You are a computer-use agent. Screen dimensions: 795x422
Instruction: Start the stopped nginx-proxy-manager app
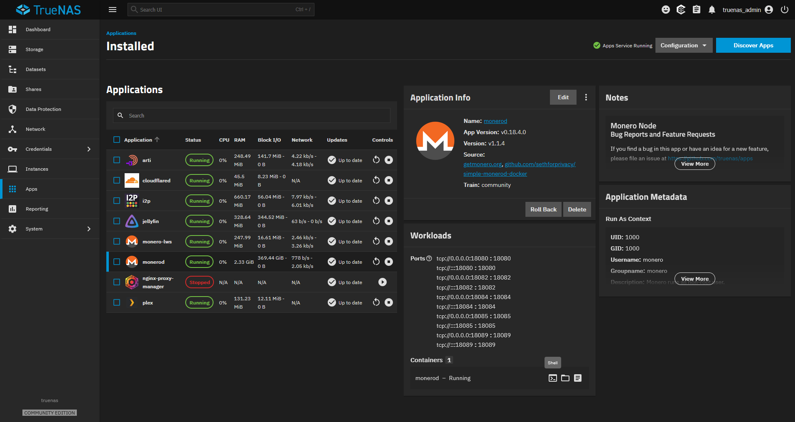pos(382,282)
